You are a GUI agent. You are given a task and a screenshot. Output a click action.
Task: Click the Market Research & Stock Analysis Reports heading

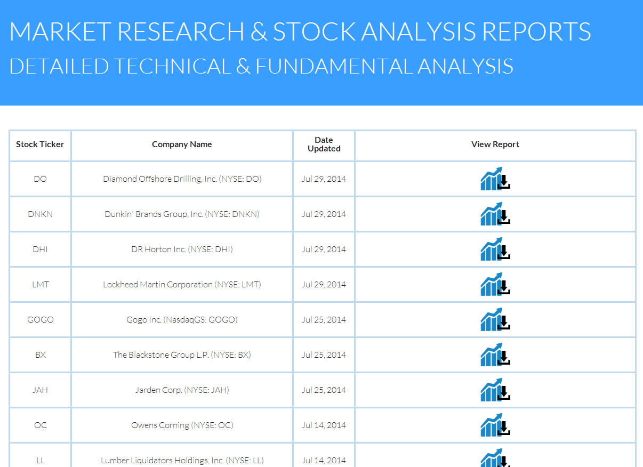pyautogui.click(x=300, y=31)
